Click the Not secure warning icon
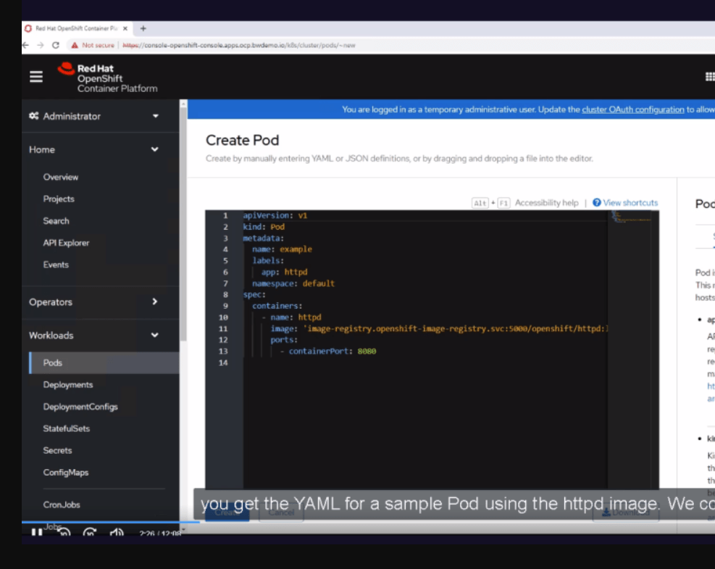Viewport: 715px width, 569px height. pos(75,45)
